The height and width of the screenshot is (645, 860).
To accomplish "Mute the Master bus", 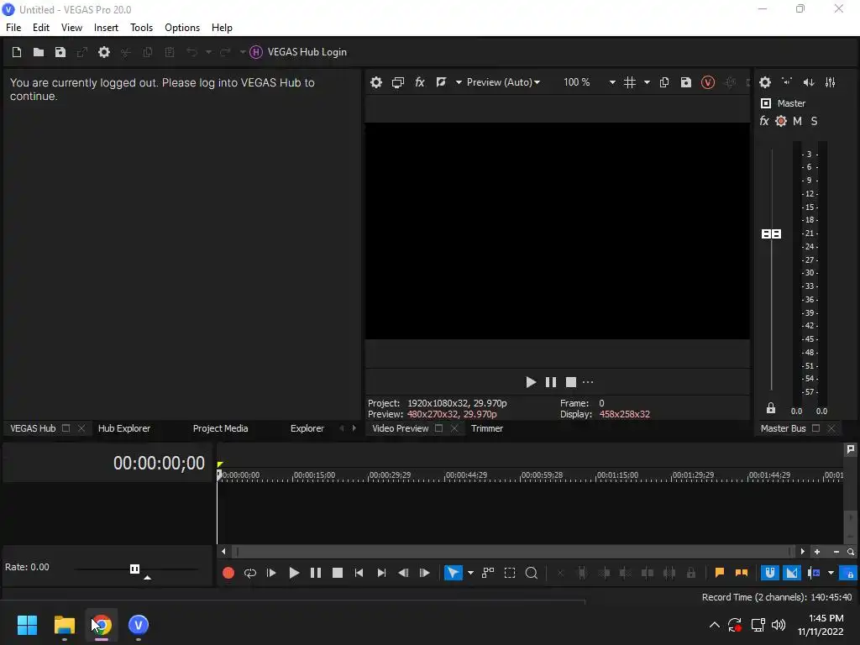I will pyautogui.click(x=798, y=121).
